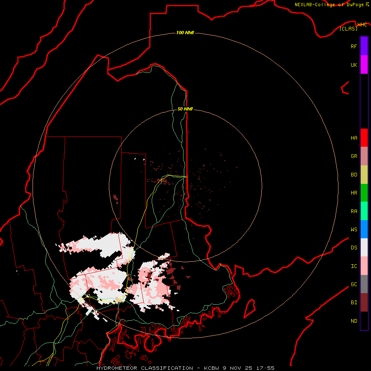Click the BD legend label
371x371 pixels.
pyautogui.click(x=354, y=175)
